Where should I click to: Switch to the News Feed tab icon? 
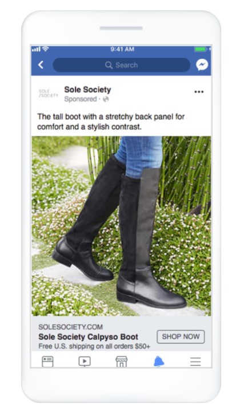(x=47, y=362)
